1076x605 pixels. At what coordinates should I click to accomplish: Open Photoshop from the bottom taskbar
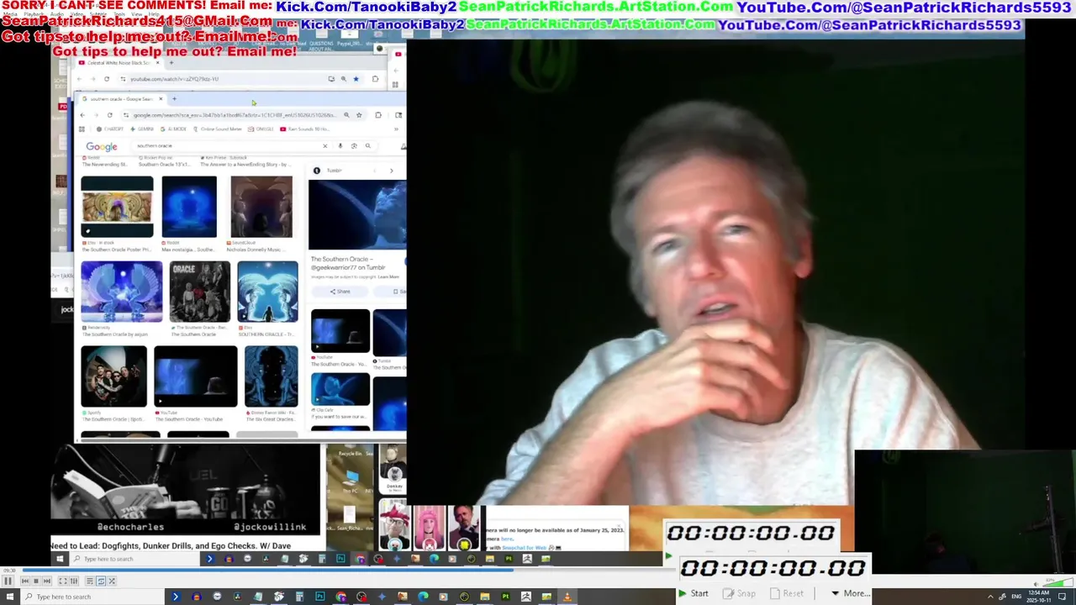(x=320, y=597)
